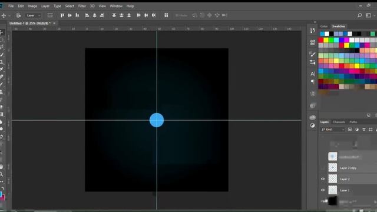Open the Properties panel icon in dock
377x212 pixels.
click(312, 42)
